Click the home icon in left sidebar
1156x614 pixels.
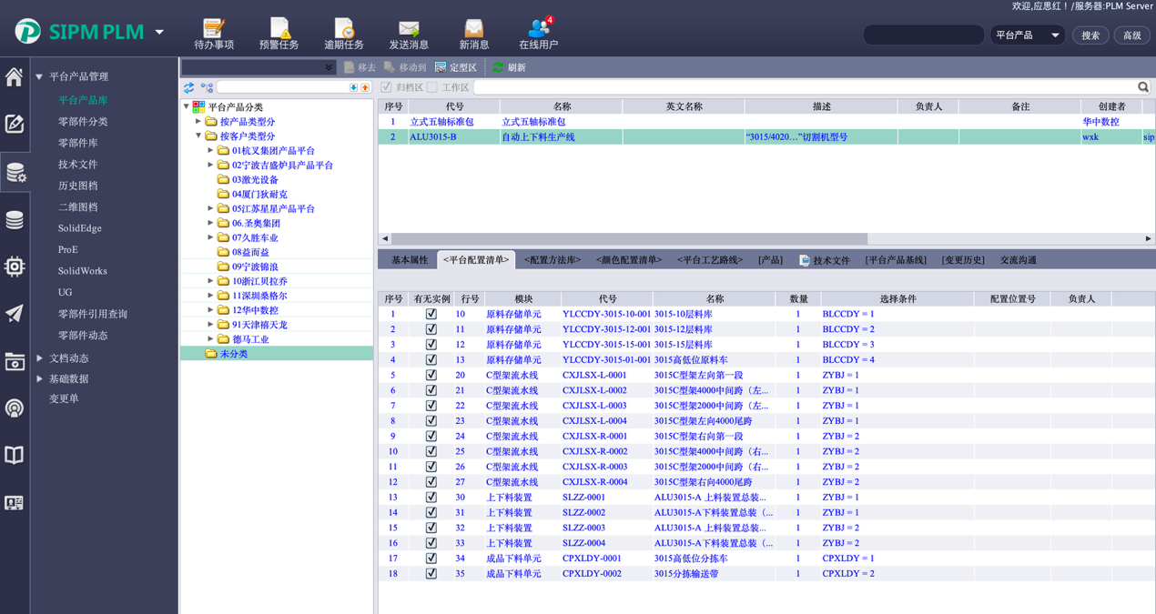[15, 77]
